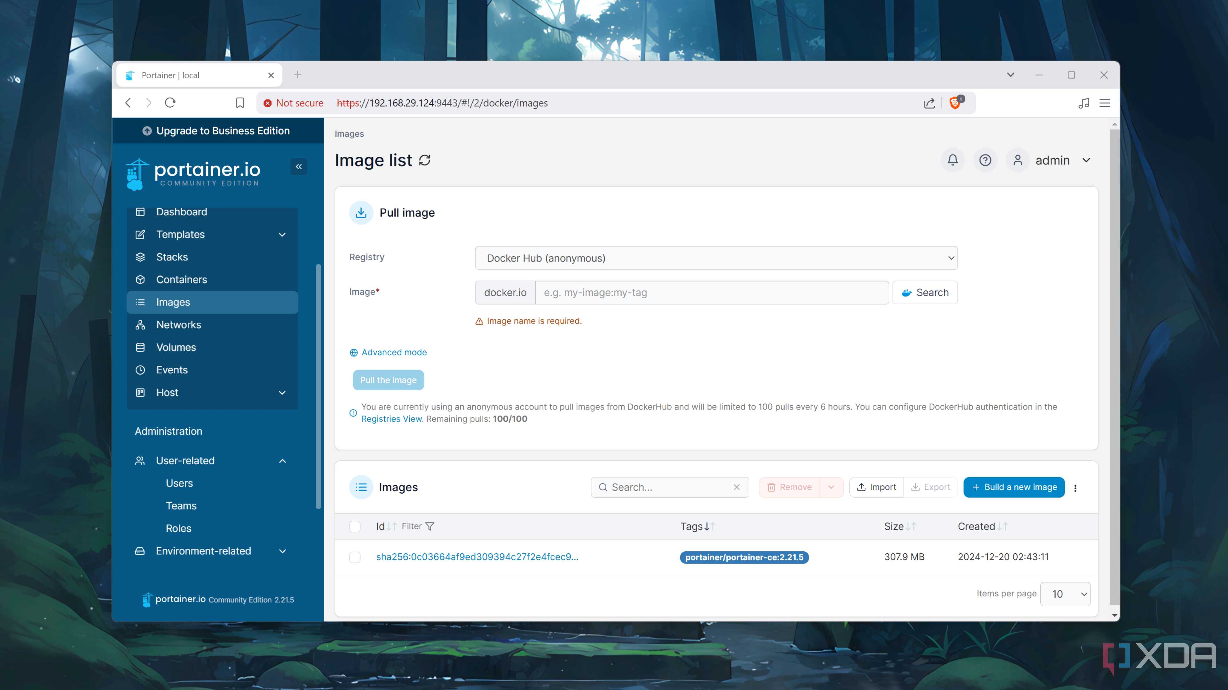1228x690 pixels.
Task: Click the Export images button
Action: coord(931,487)
